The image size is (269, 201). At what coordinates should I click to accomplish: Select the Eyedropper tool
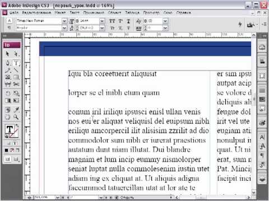click(16, 110)
